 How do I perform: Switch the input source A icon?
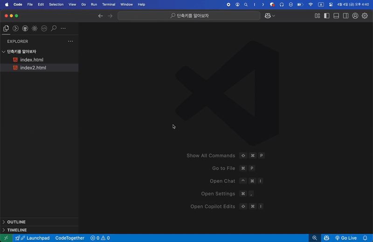(321, 4)
